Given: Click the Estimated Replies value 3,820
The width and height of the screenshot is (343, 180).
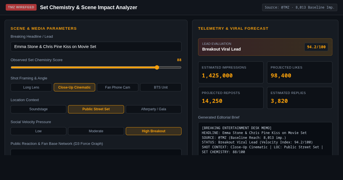Looking at the screenshot, I should (279, 101).
